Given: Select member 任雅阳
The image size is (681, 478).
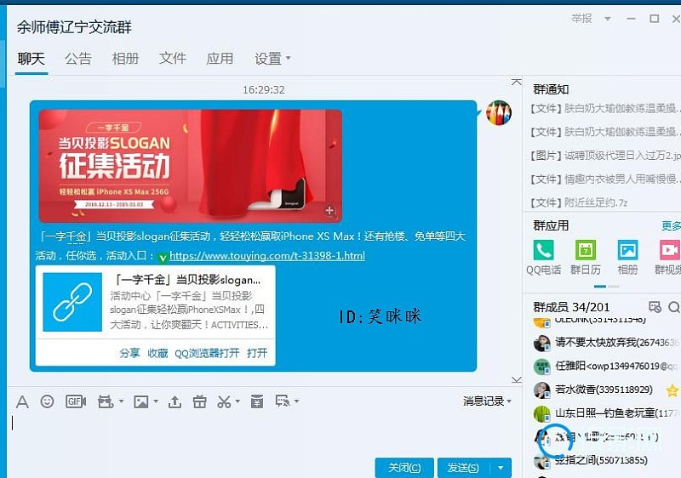Looking at the screenshot, I should [606, 366].
